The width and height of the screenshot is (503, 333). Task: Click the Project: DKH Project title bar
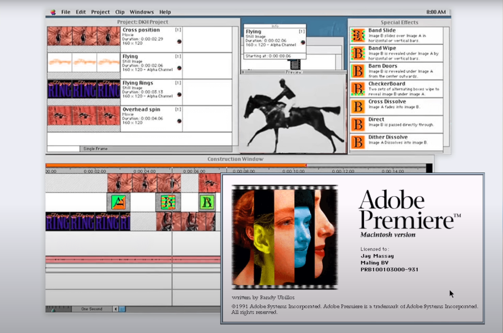pyautogui.click(x=143, y=22)
